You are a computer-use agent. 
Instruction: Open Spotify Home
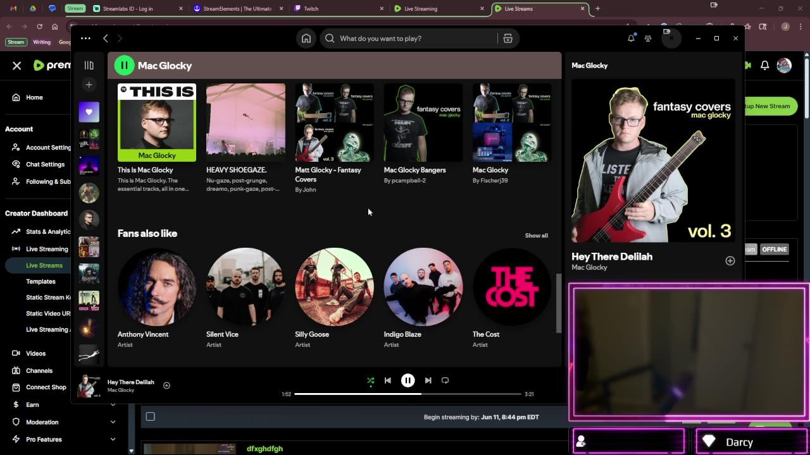[306, 39]
